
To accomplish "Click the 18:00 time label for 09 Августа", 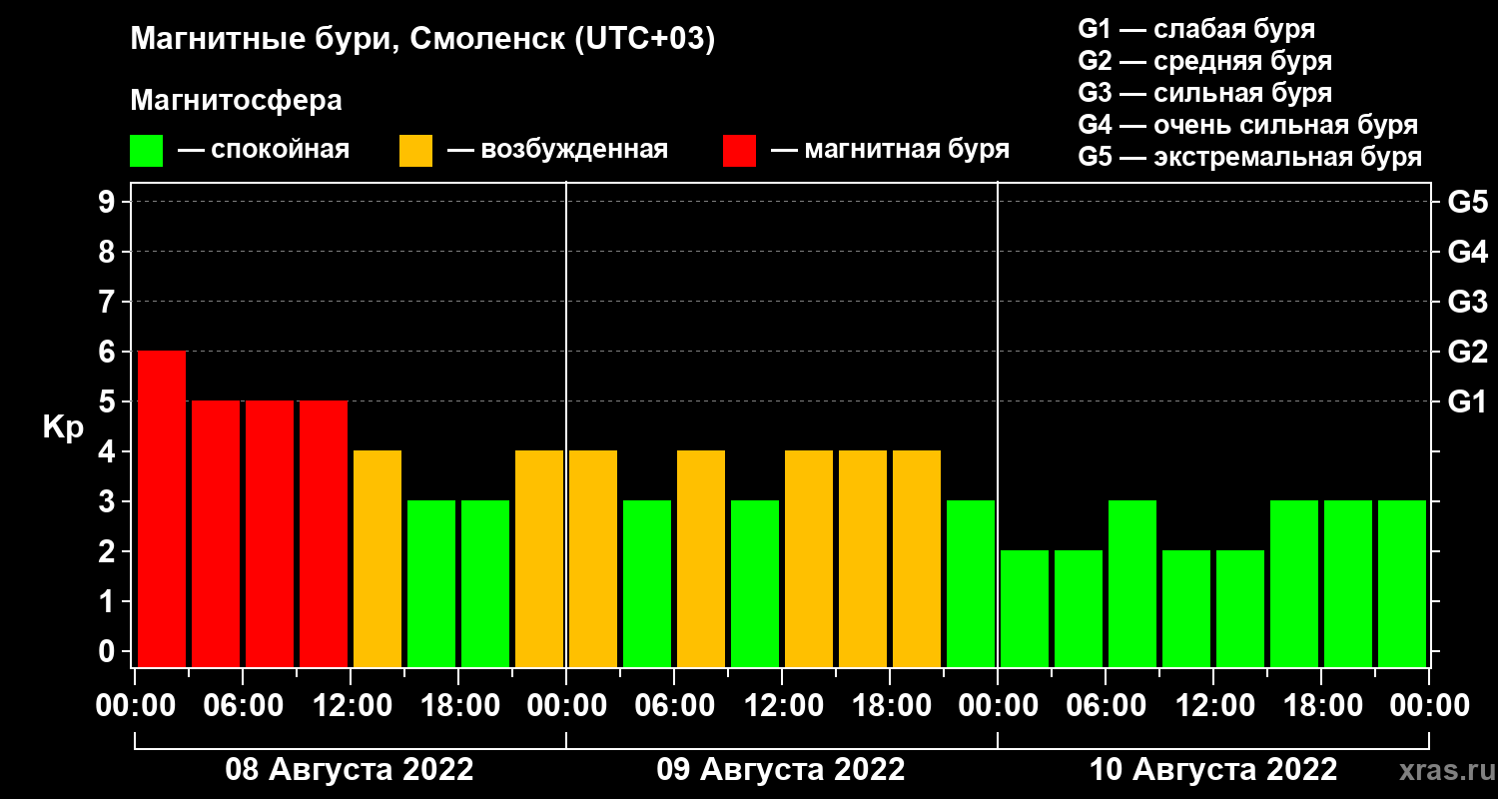I will pyautogui.click(x=890, y=706).
